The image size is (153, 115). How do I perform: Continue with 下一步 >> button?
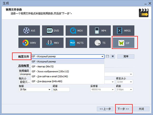click(123, 109)
